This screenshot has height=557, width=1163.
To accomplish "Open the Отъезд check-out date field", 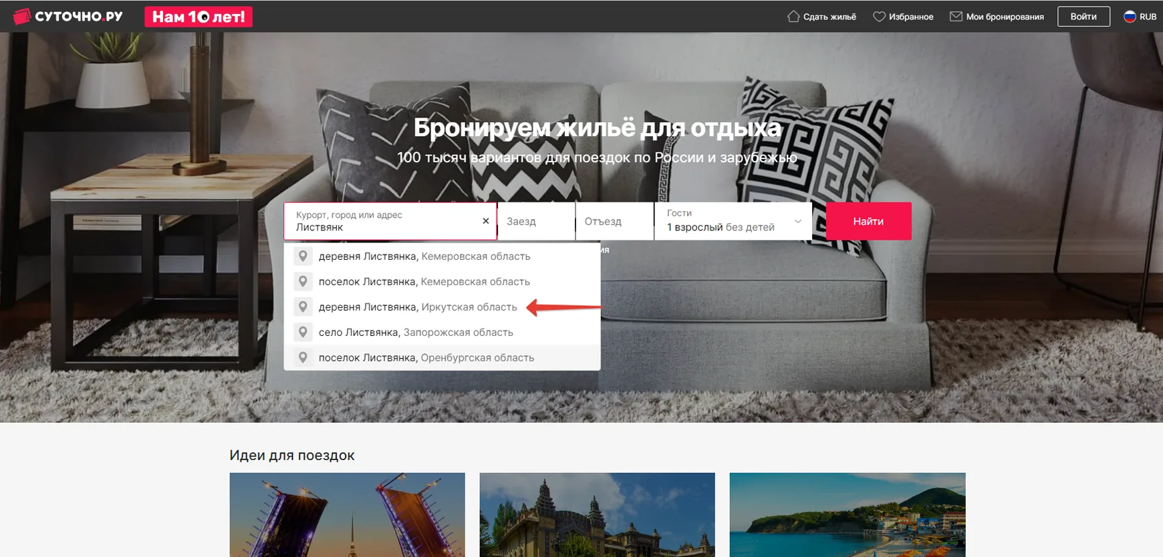I will [x=614, y=221].
